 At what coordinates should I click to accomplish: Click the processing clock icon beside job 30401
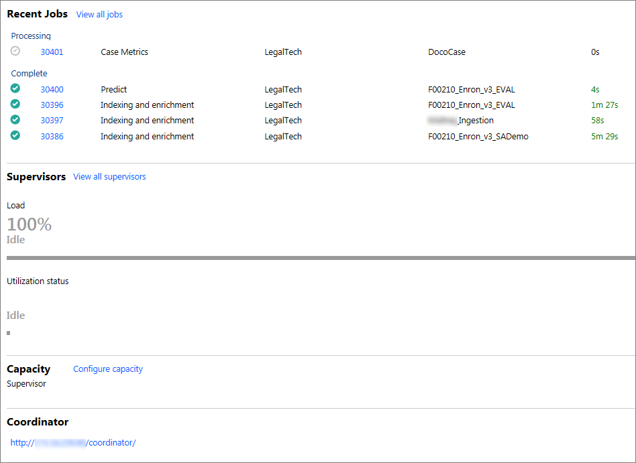15,51
